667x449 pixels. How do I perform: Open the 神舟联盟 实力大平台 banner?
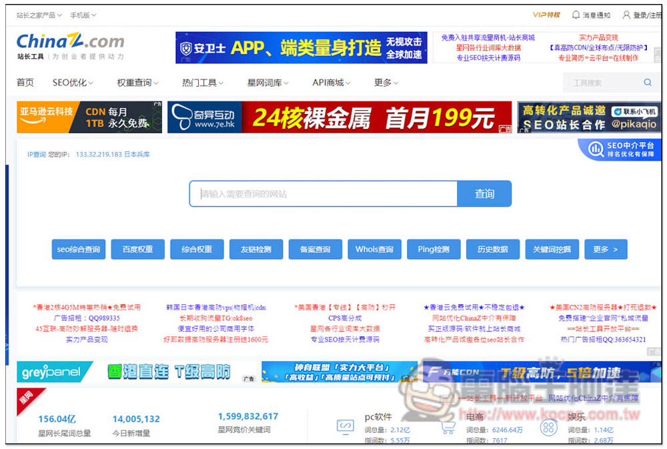tap(340, 372)
